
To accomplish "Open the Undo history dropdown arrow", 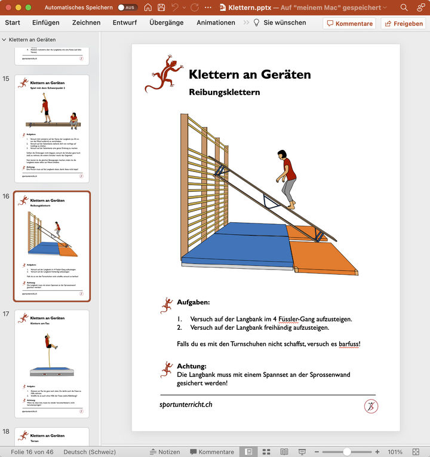I will [184, 8].
